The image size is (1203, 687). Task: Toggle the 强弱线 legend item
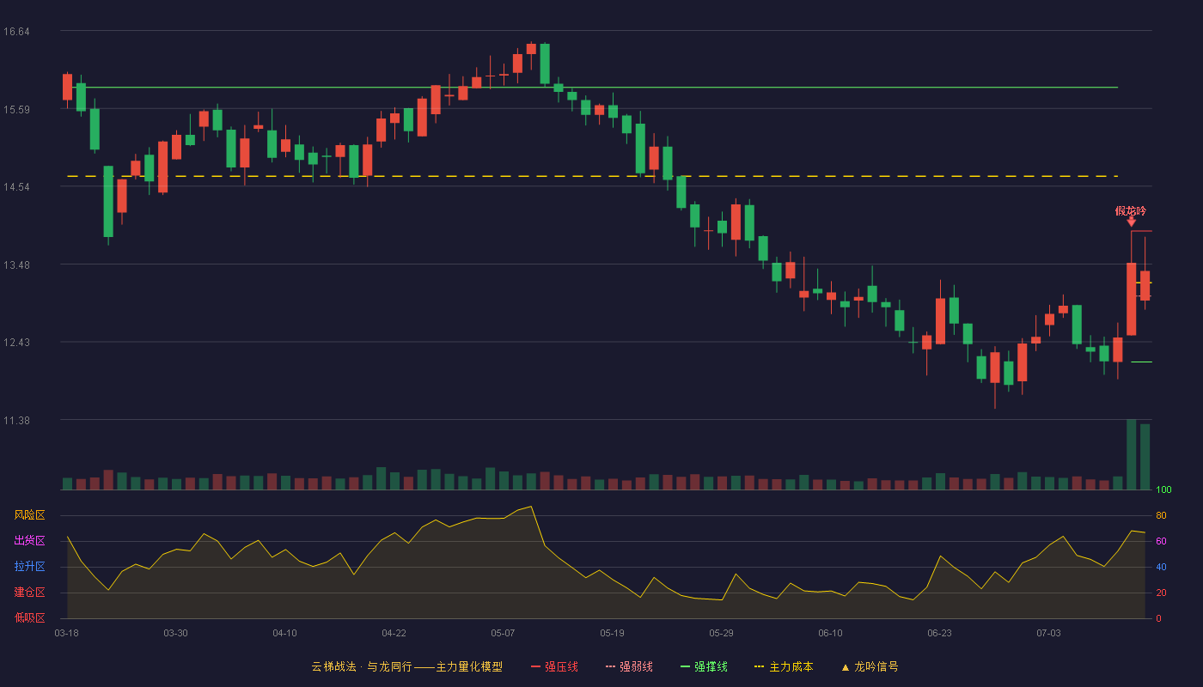629,666
